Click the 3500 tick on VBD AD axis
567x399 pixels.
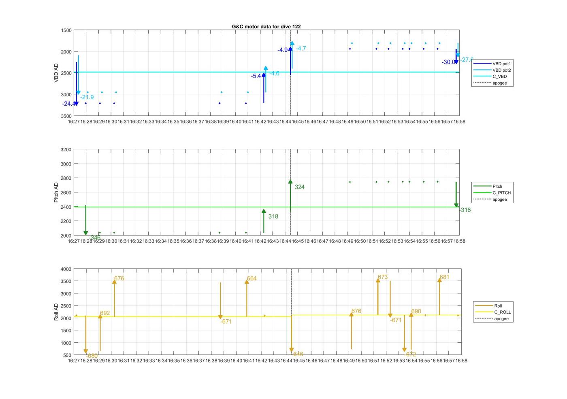pyautogui.click(x=66, y=116)
